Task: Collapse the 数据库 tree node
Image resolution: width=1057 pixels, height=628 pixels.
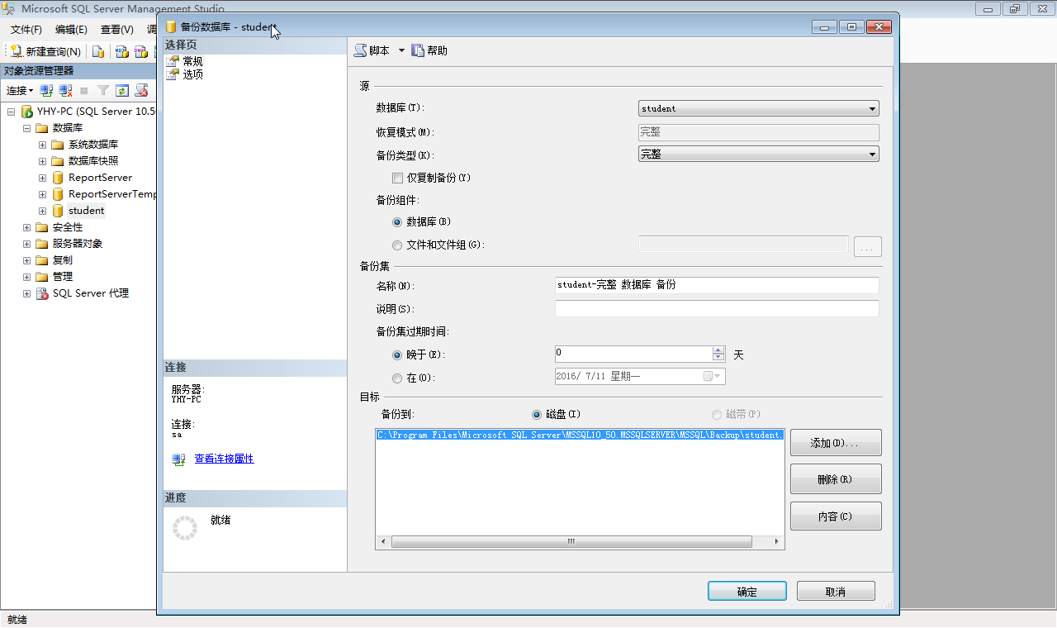Action: click(26, 128)
